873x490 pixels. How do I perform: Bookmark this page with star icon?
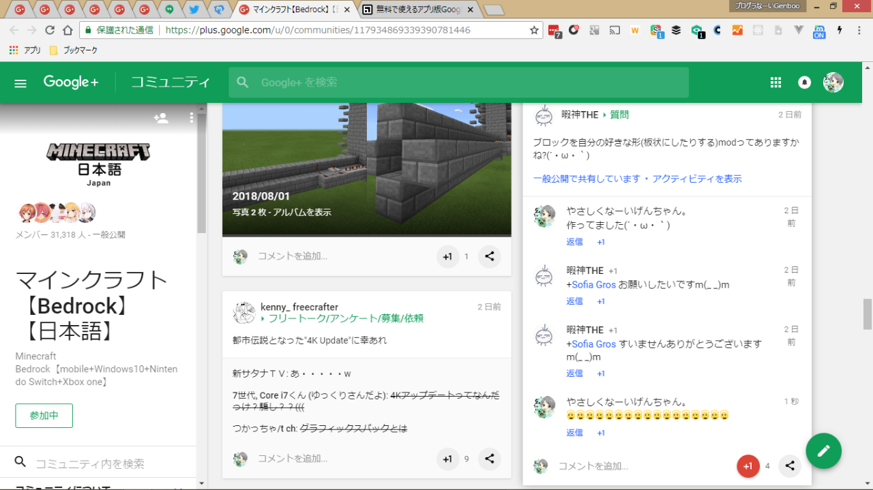click(534, 30)
